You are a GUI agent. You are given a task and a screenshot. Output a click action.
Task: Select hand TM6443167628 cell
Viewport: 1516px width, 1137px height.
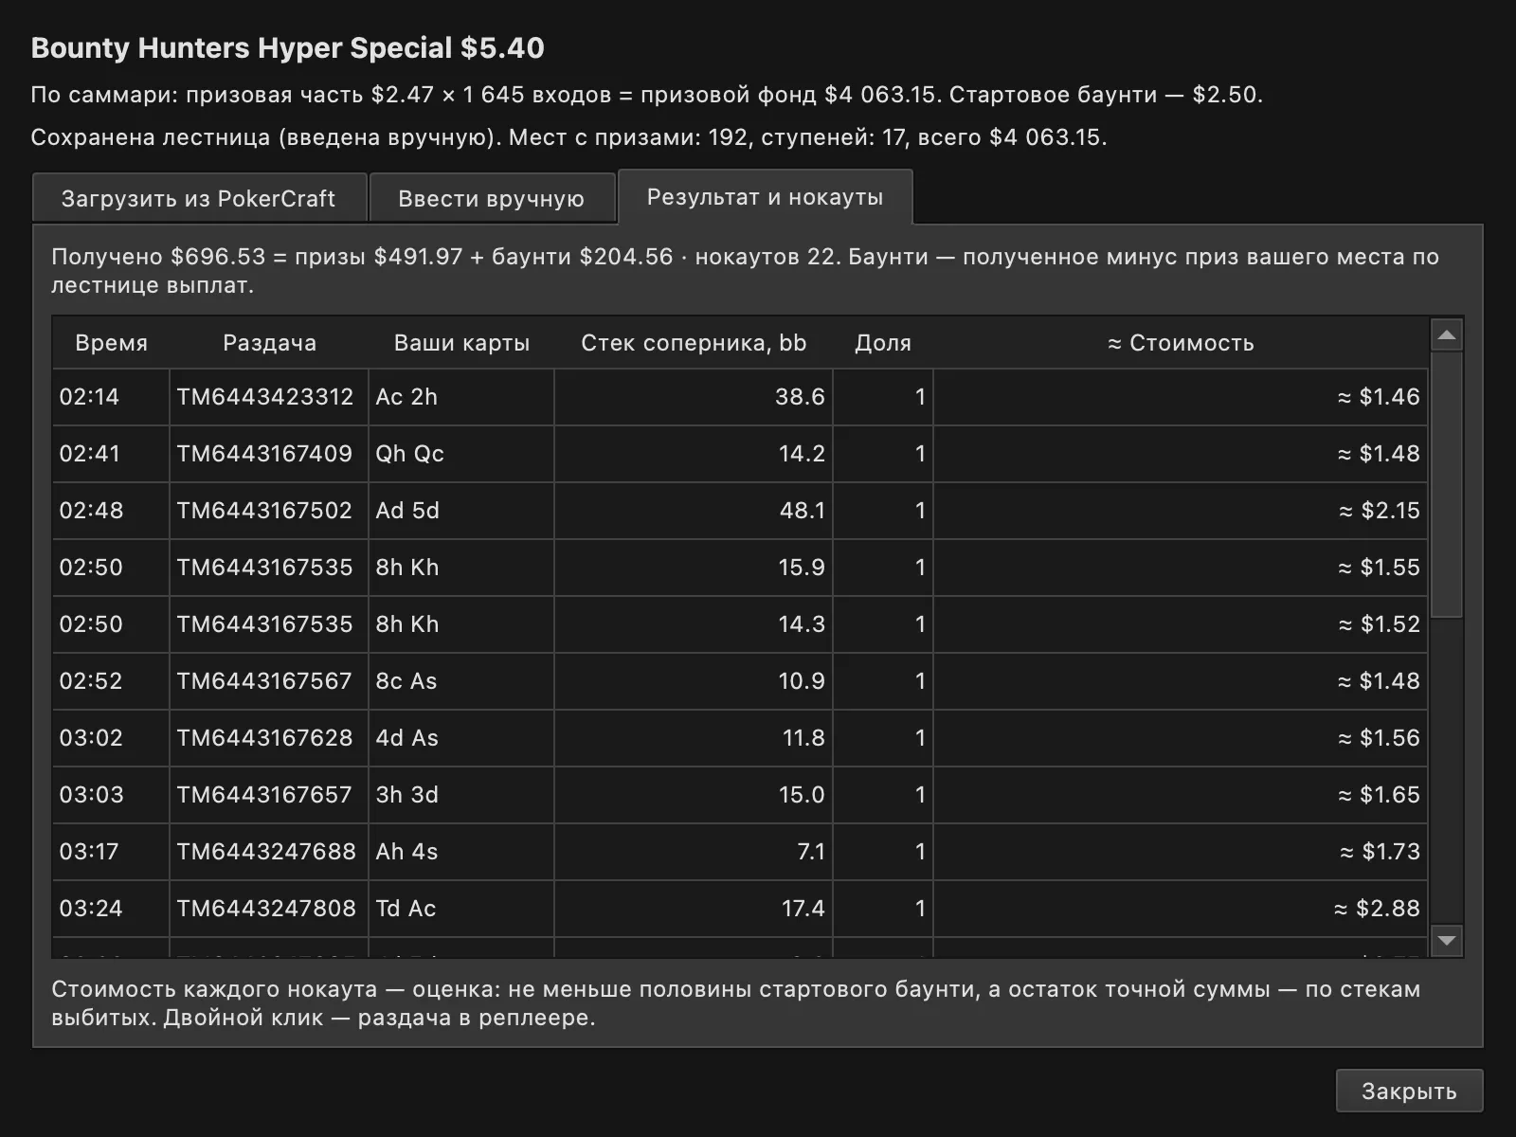(269, 738)
